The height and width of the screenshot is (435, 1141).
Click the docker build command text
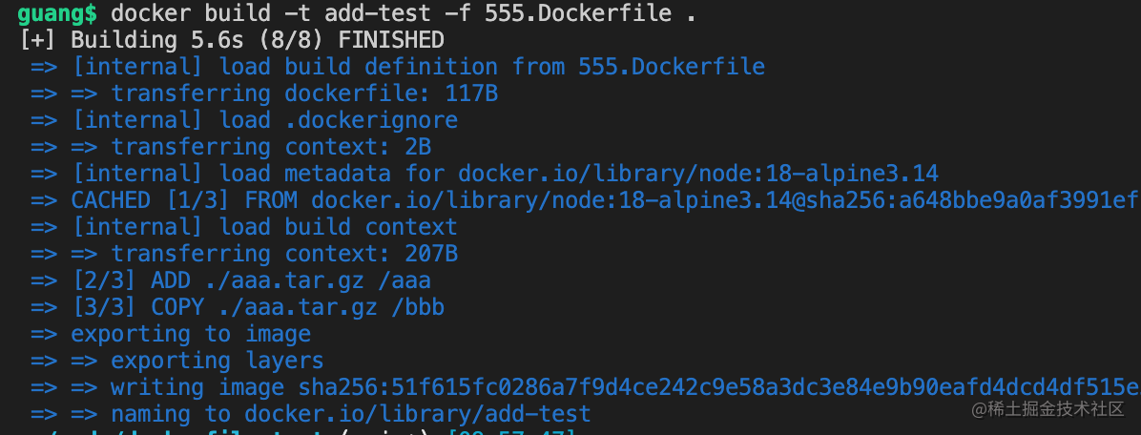(403, 13)
